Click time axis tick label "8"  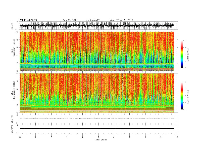(x=145, y=137)
